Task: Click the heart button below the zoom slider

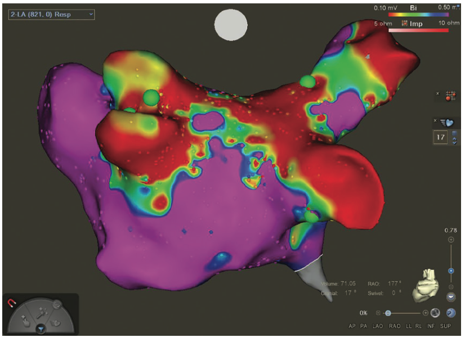Action: tap(452, 296)
